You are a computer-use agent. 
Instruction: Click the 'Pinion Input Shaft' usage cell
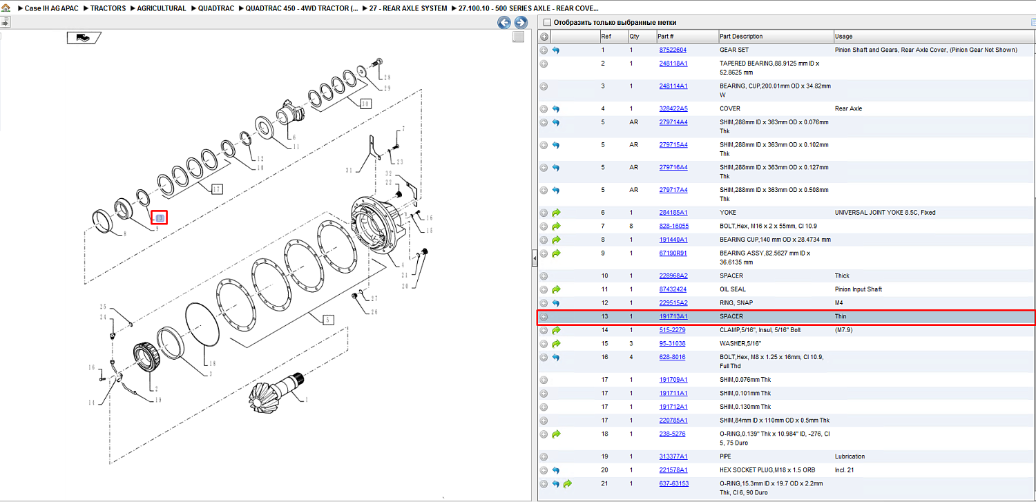(x=858, y=289)
